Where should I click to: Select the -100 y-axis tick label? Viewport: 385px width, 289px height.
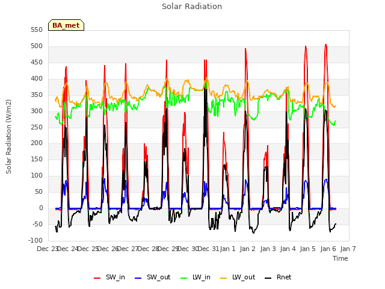point(35,240)
